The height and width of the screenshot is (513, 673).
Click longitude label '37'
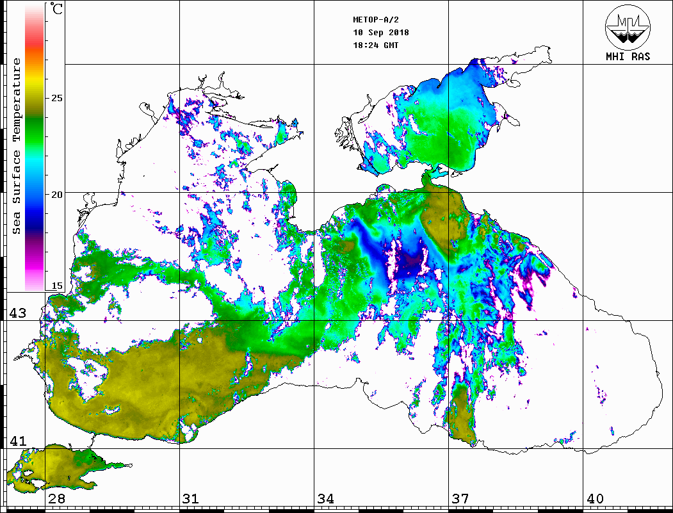[x=460, y=498]
